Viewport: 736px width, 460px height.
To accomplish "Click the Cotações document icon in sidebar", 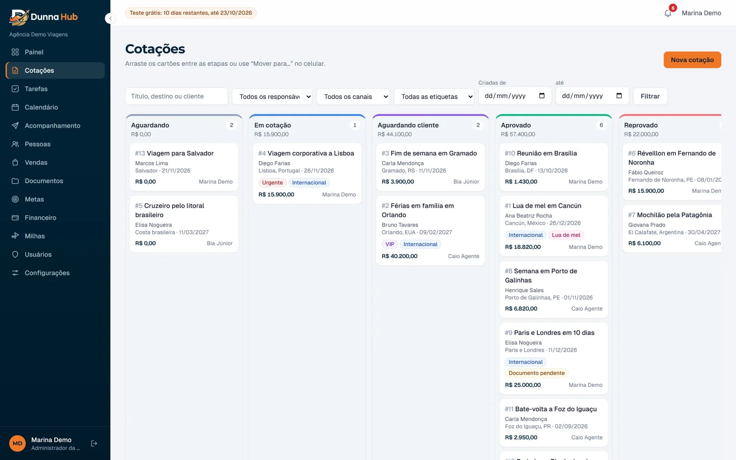I will pos(15,70).
